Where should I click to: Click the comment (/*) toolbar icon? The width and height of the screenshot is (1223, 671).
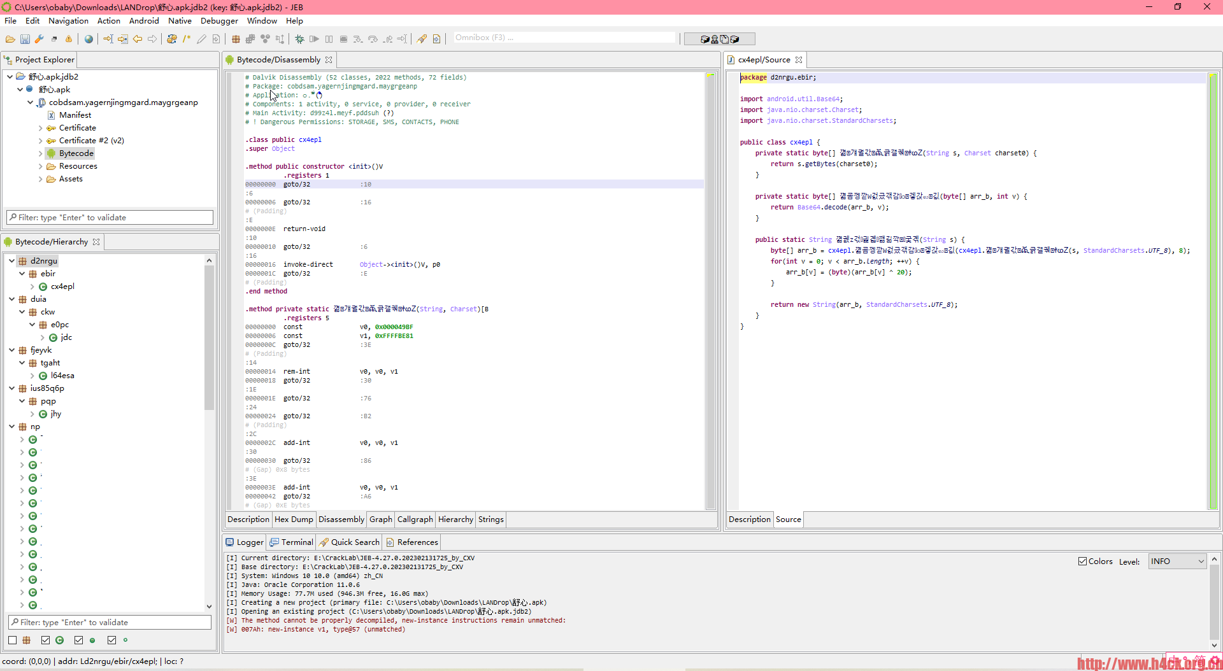187,39
